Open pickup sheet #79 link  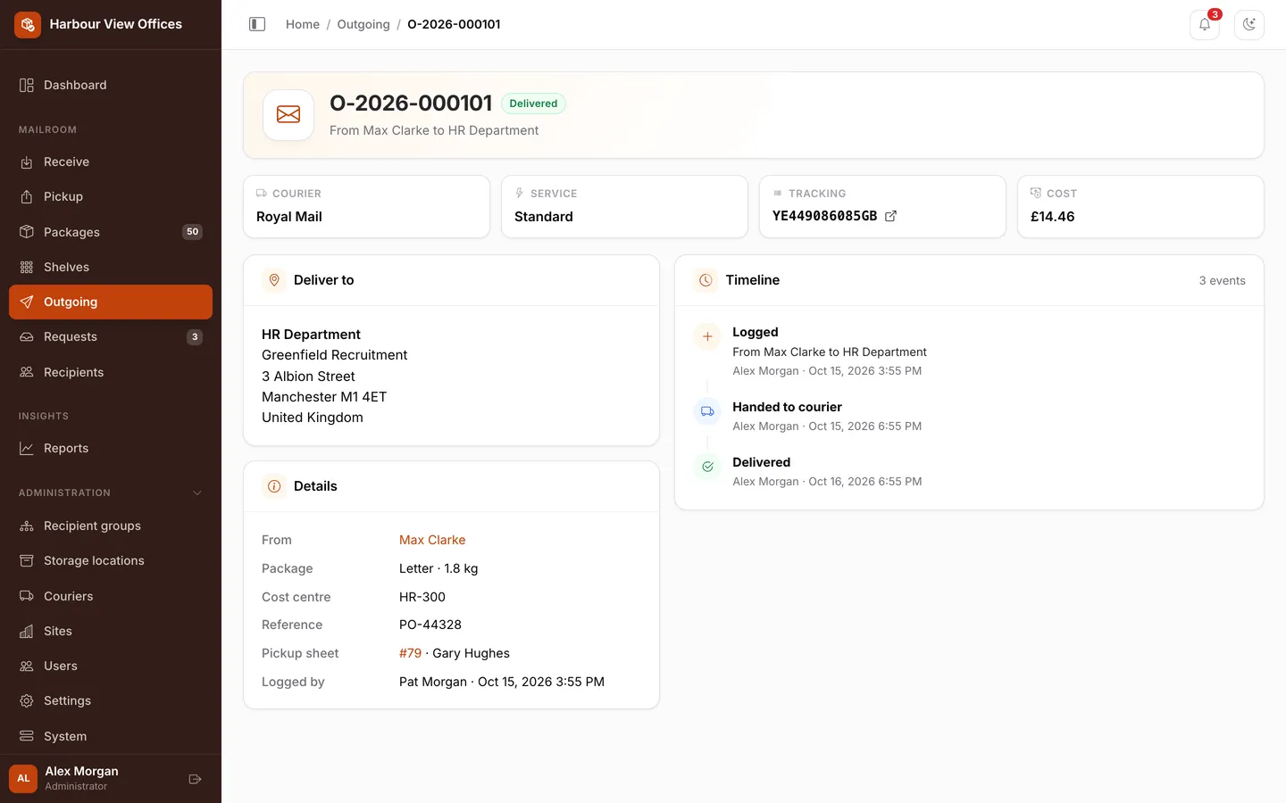[410, 653]
